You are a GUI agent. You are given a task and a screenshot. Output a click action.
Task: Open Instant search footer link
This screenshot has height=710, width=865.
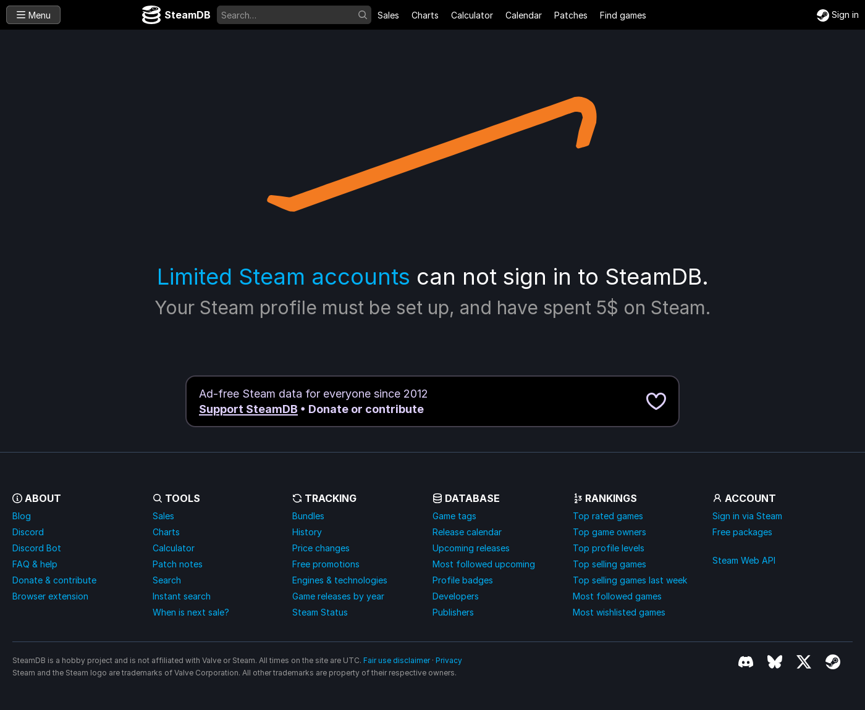click(182, 596)
